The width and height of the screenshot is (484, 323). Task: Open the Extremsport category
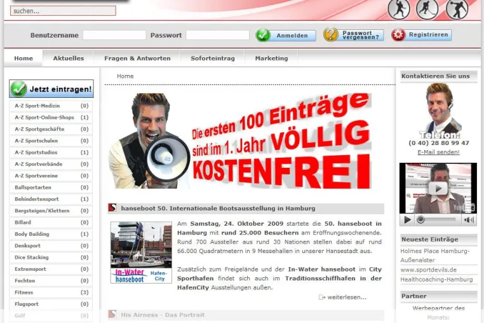(51, 269)
